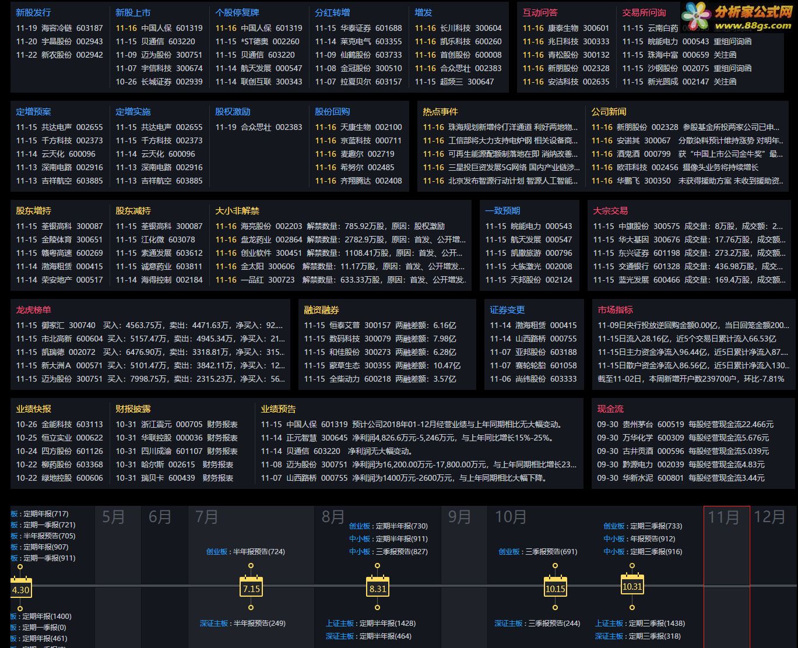798x648 pixels.
Task: Select 御家汇 300740 in 龙虎榜单
Action: click(x=150, y=325)
